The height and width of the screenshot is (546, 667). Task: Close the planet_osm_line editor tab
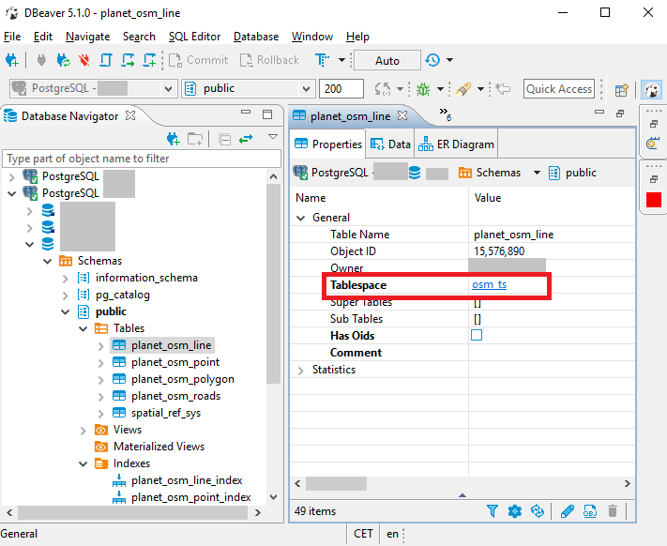coord(402,115)
